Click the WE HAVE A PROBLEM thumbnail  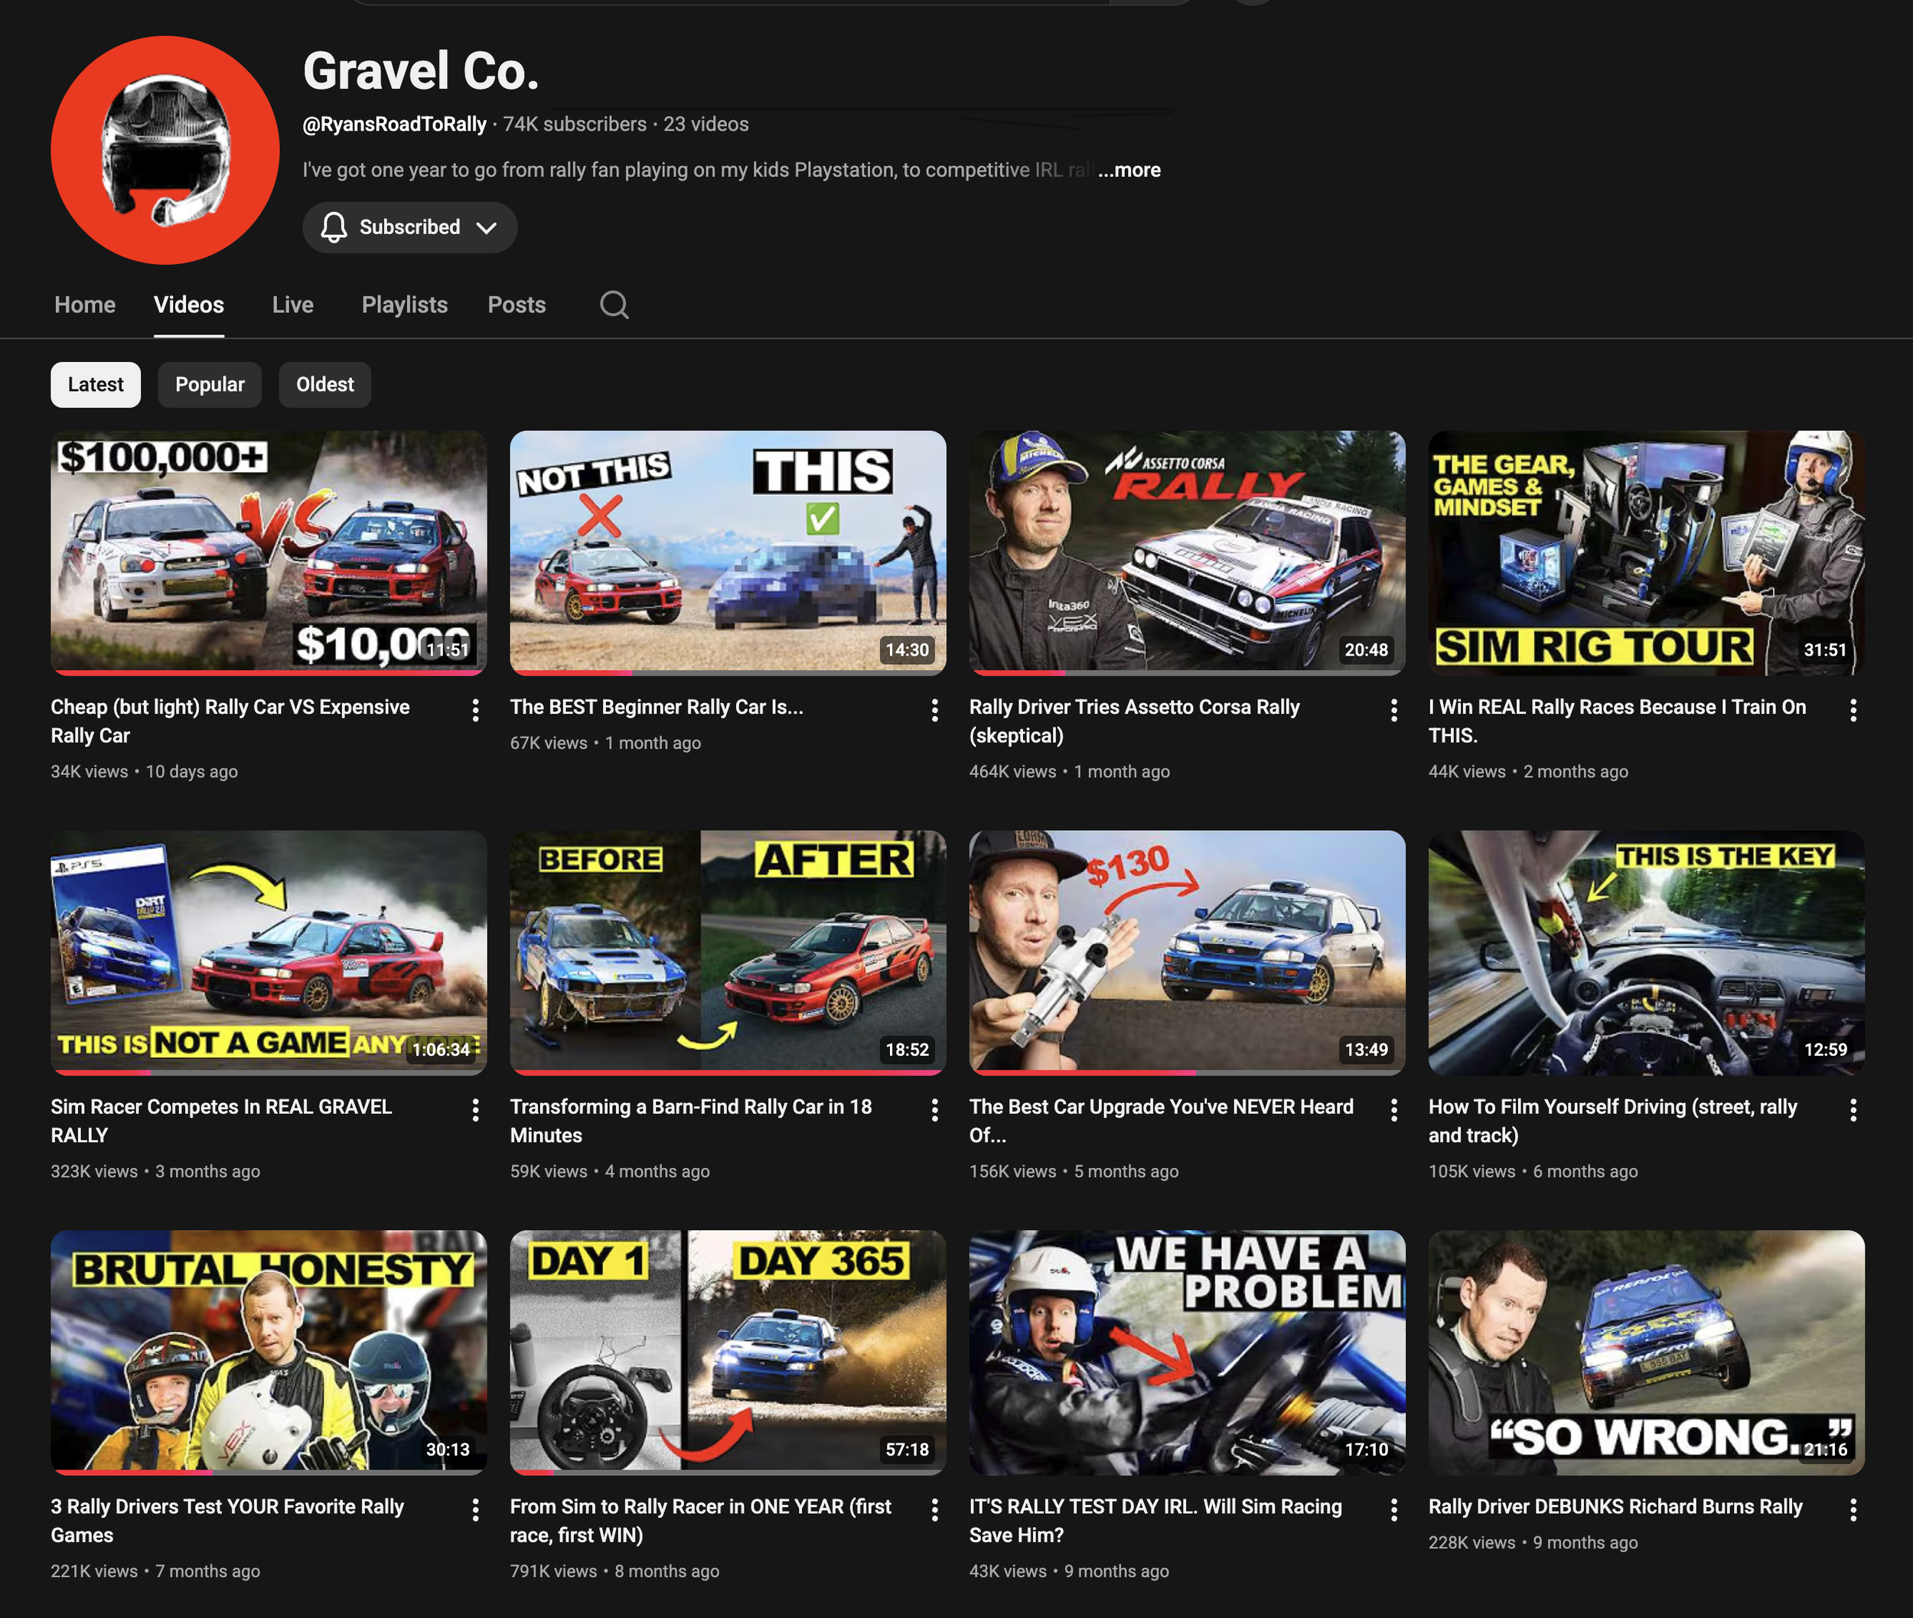(1186, 1352)
